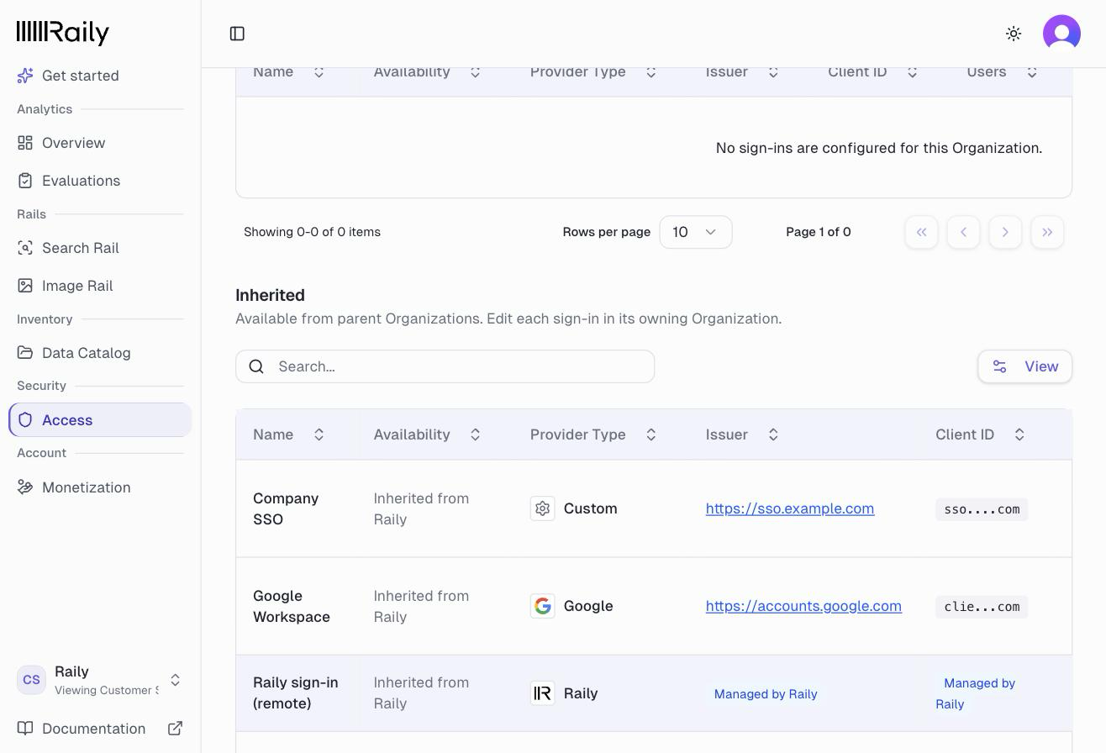Go to previous page button
The image size is (1106, 753).
pyautogui.click(x=963, y=232)
